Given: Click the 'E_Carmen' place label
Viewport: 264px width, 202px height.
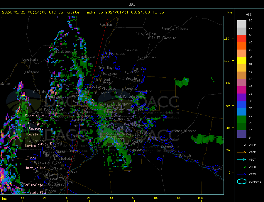Looking at the screenshot, I should point(132,72).
